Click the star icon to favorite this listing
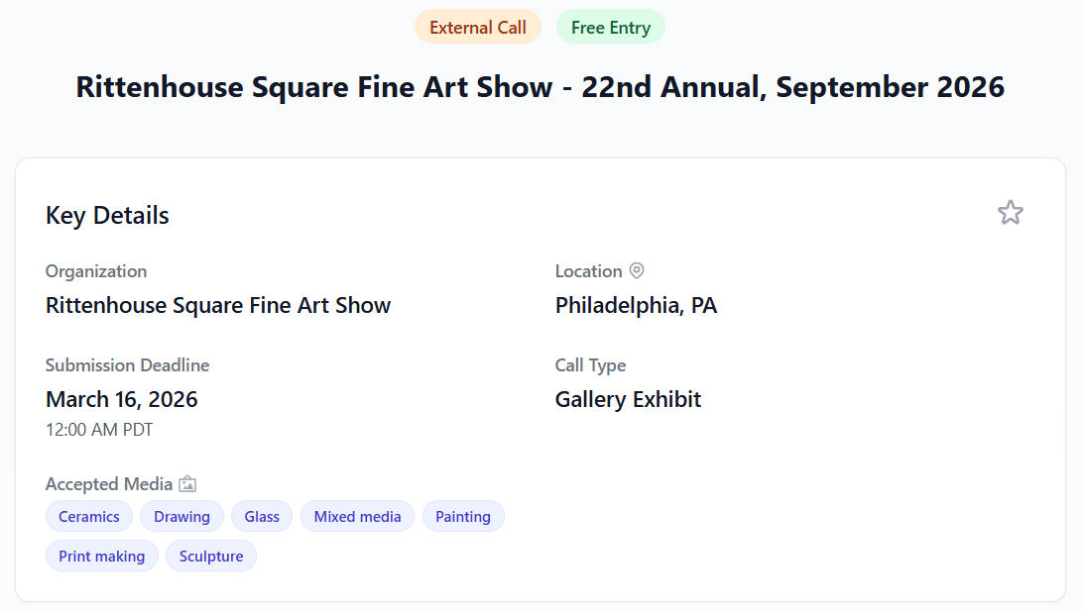The image size is (1084, 611). [1010, 212]
